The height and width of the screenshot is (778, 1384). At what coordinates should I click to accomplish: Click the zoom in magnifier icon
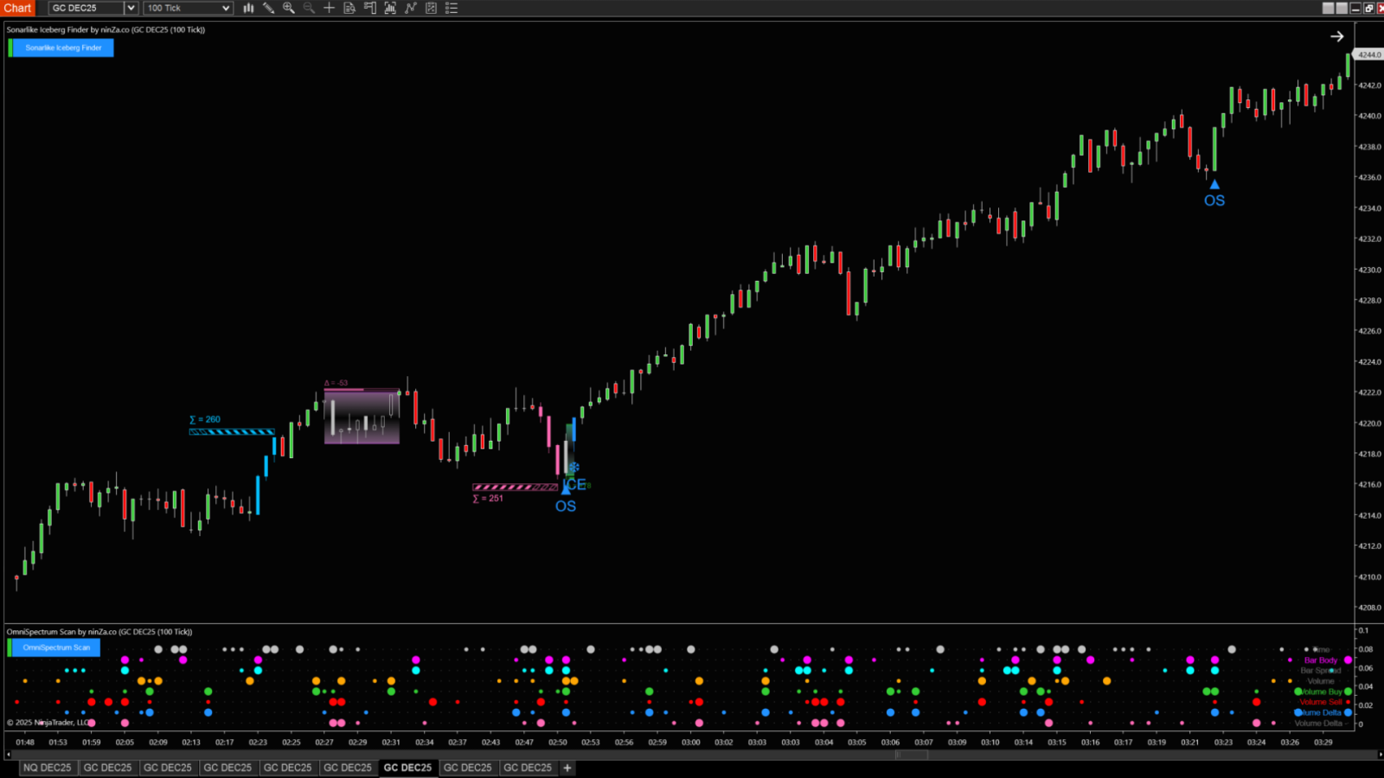(289, 8)
